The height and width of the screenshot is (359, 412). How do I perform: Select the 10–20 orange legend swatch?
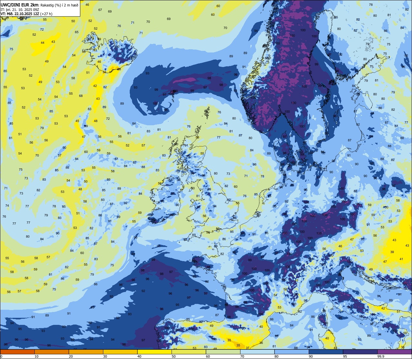[x=51, y=352]
